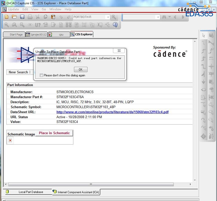217x201 pixels.
Task: Open the PORTBOTH-R dropdown
Action: point(108,17)
